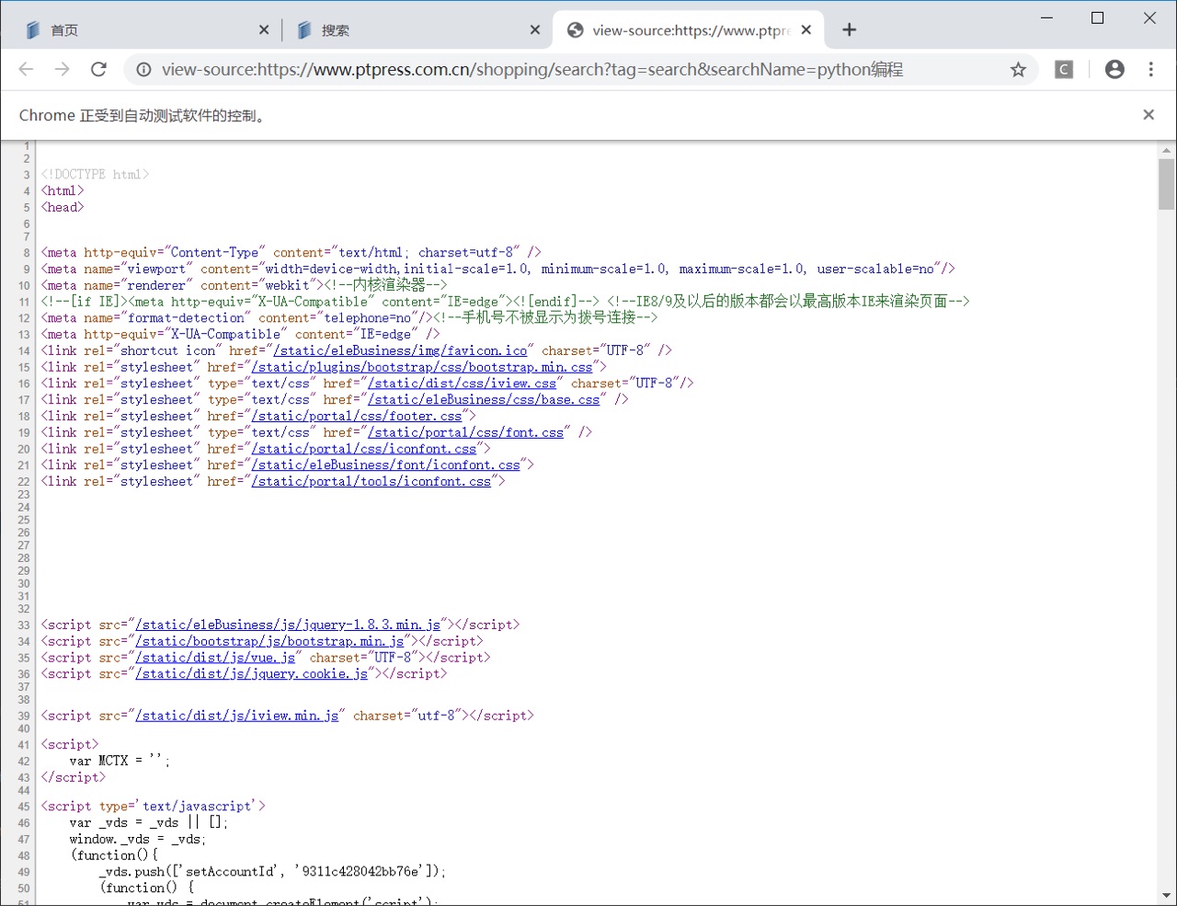Open the iview.min.js link
Screen dimensions: 1177x906
click(237, 716)
